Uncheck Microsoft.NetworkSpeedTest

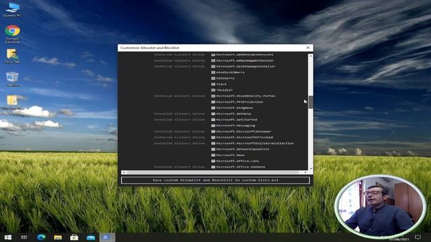pyautogui.click(x=213, y=149)
